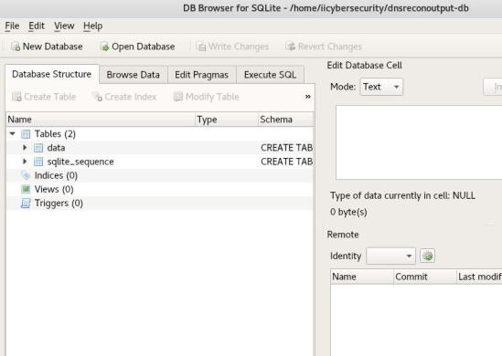The width and height of the screenshot is (502, 356).
Task: Open the Identity dropdown
Action: coord(391,256)
